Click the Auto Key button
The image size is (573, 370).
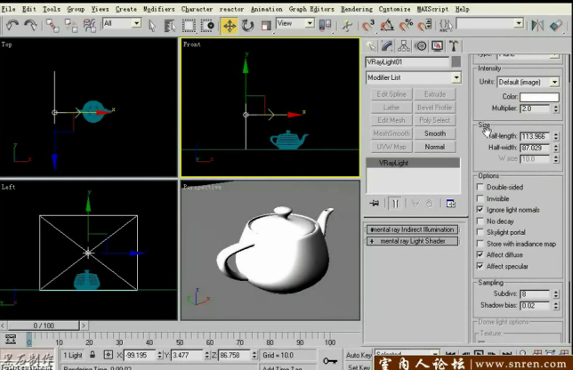tap(359, 355)
